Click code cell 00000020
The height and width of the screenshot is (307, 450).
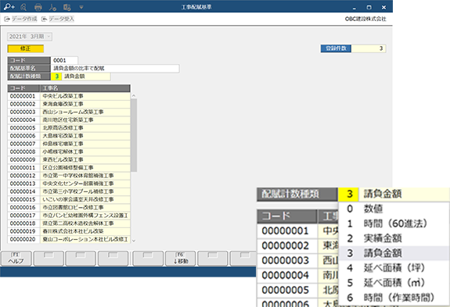(23, 239)
